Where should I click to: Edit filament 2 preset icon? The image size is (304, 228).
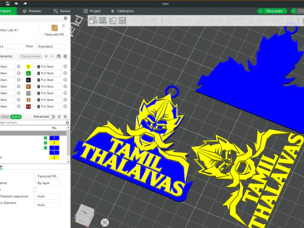[x=65, y=66]
